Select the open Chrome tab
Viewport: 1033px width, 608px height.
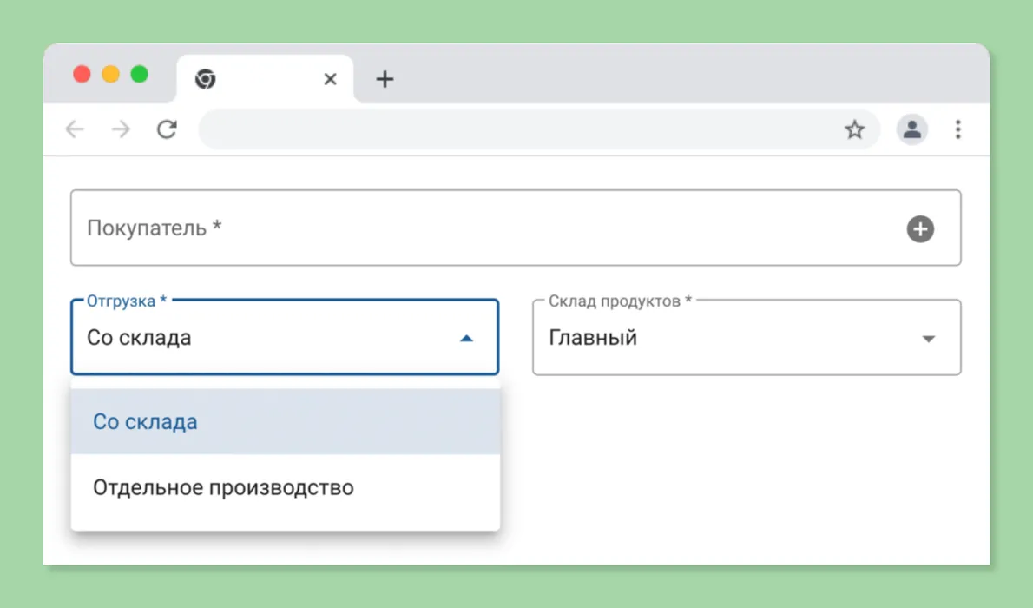point(265,79)
